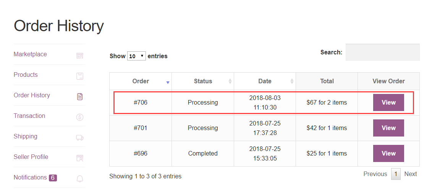
Task: Go to the Next results page
Action: click(411, 174)
